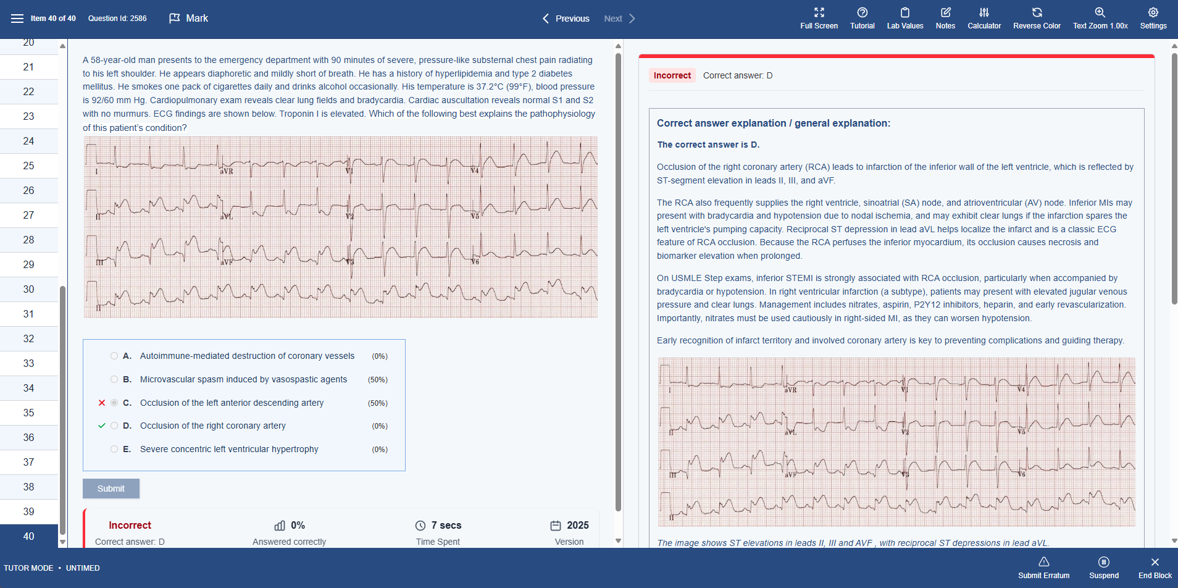
Task: Adjust Text Zoom 1.00x control
Action: [1100, 19]
